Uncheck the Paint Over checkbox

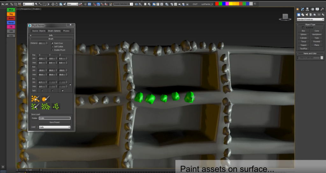click(x=53, y=43)
